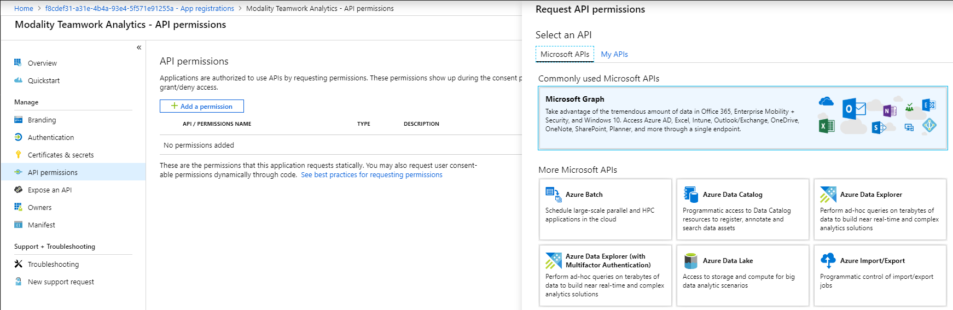Click the Authentication icon in sidebar

point(18,137)
